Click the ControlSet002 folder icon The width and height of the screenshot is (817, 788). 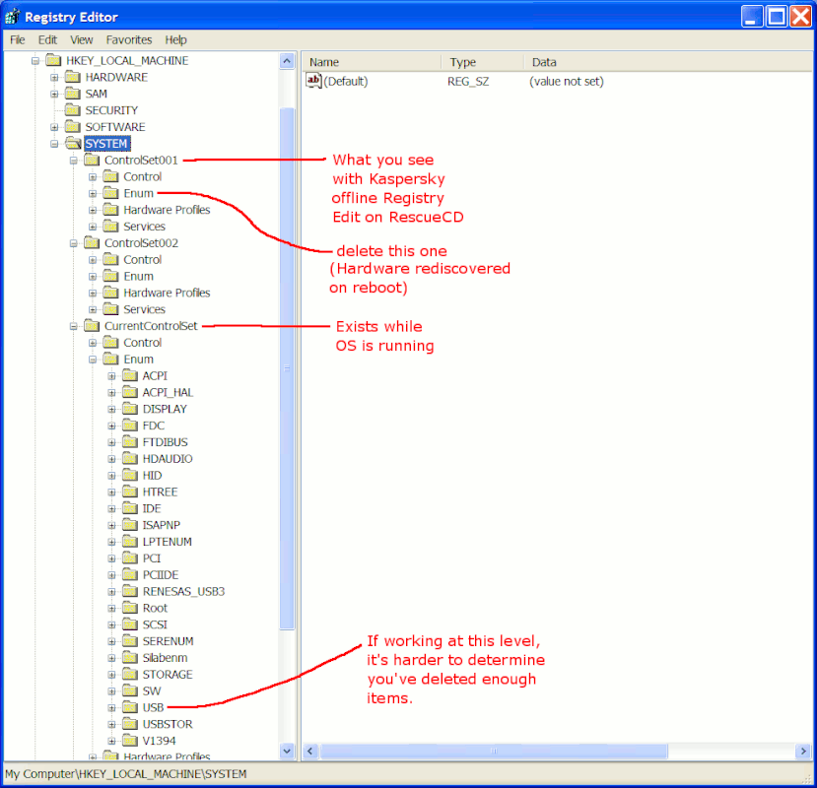coord(92,242)
